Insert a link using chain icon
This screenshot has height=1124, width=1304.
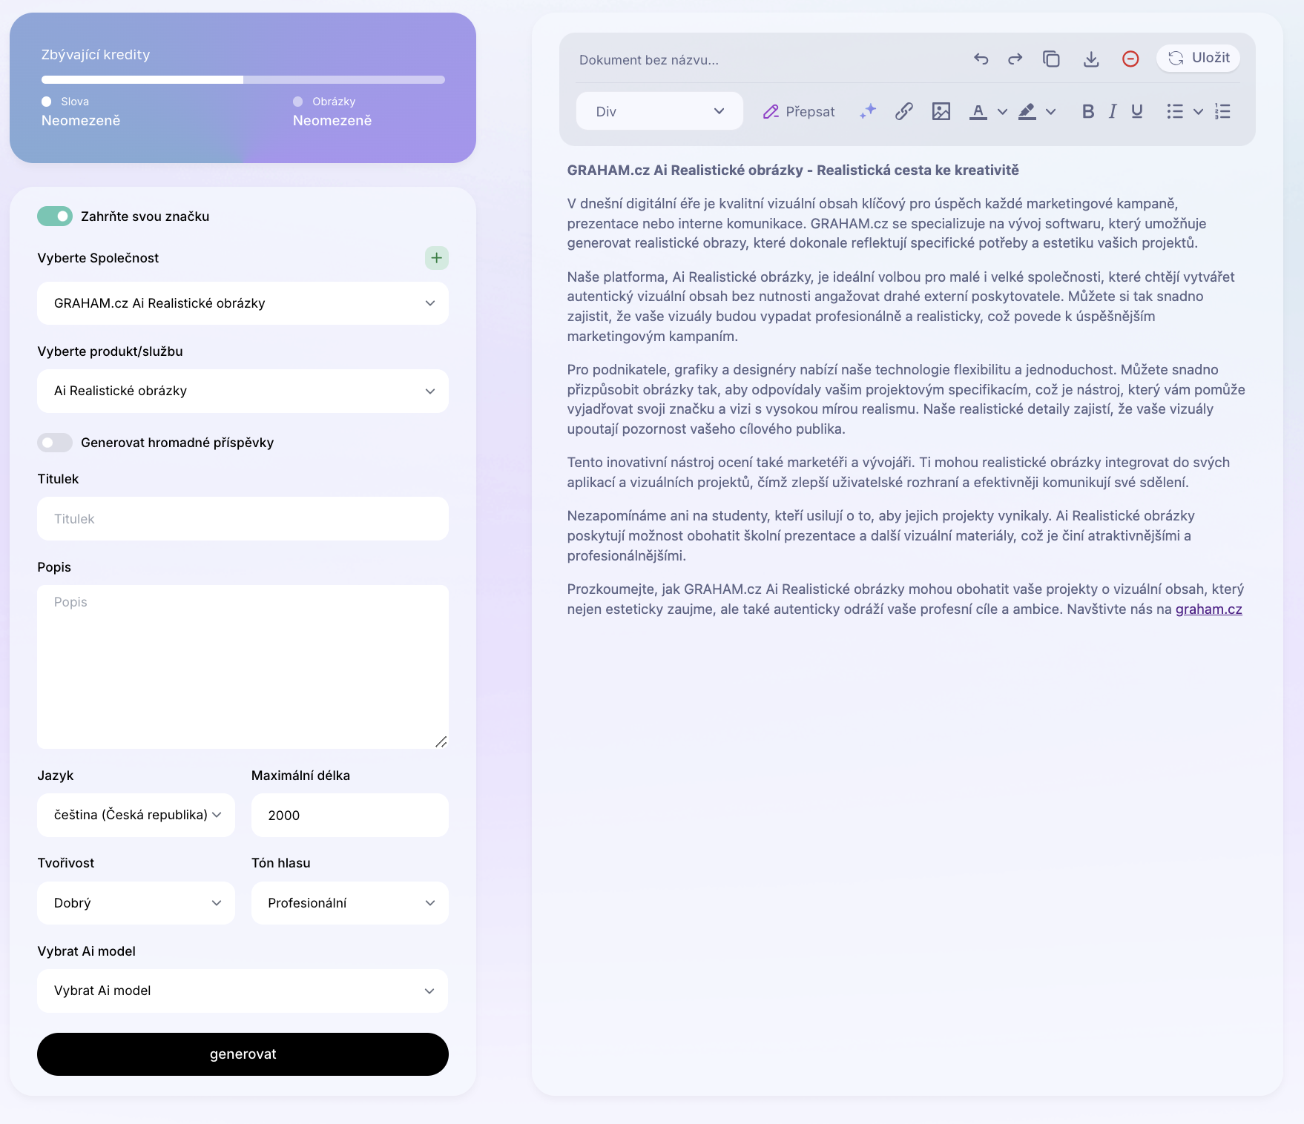click(x=903, y=111)
